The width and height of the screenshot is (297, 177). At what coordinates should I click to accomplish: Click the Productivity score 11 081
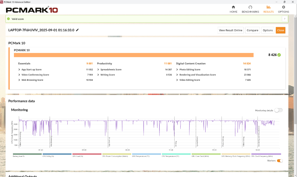click(168, 63)
